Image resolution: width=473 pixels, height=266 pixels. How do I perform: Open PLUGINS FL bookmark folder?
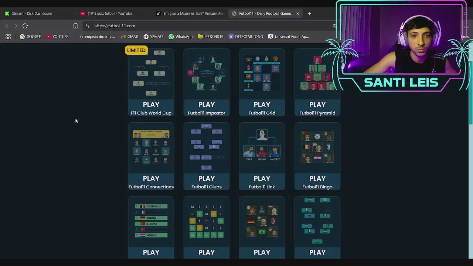(211, 37)
